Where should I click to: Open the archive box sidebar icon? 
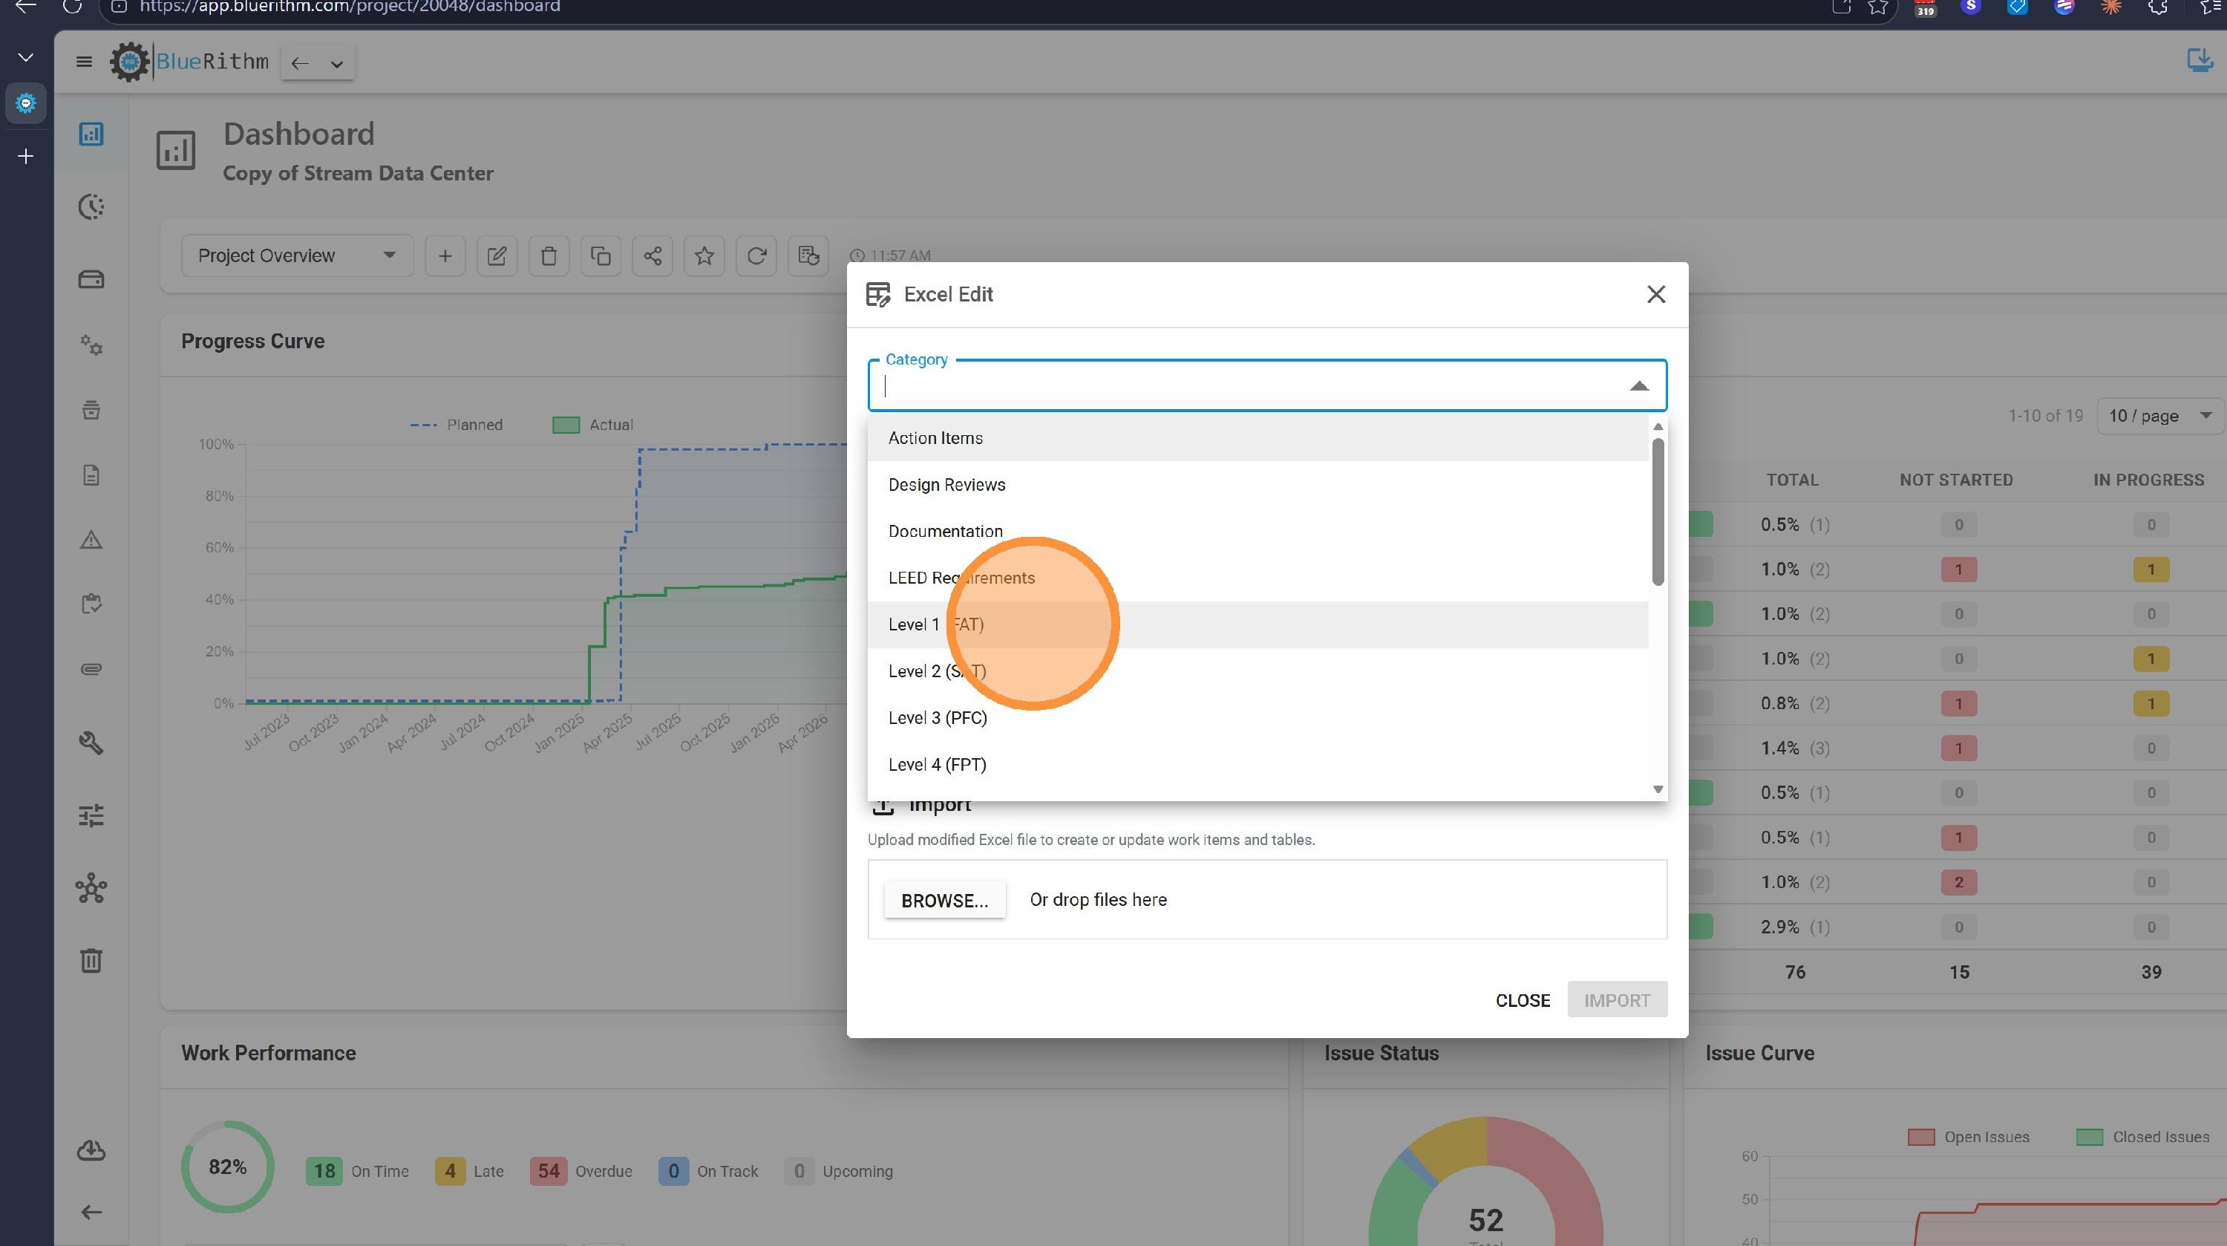click(91, 410)
